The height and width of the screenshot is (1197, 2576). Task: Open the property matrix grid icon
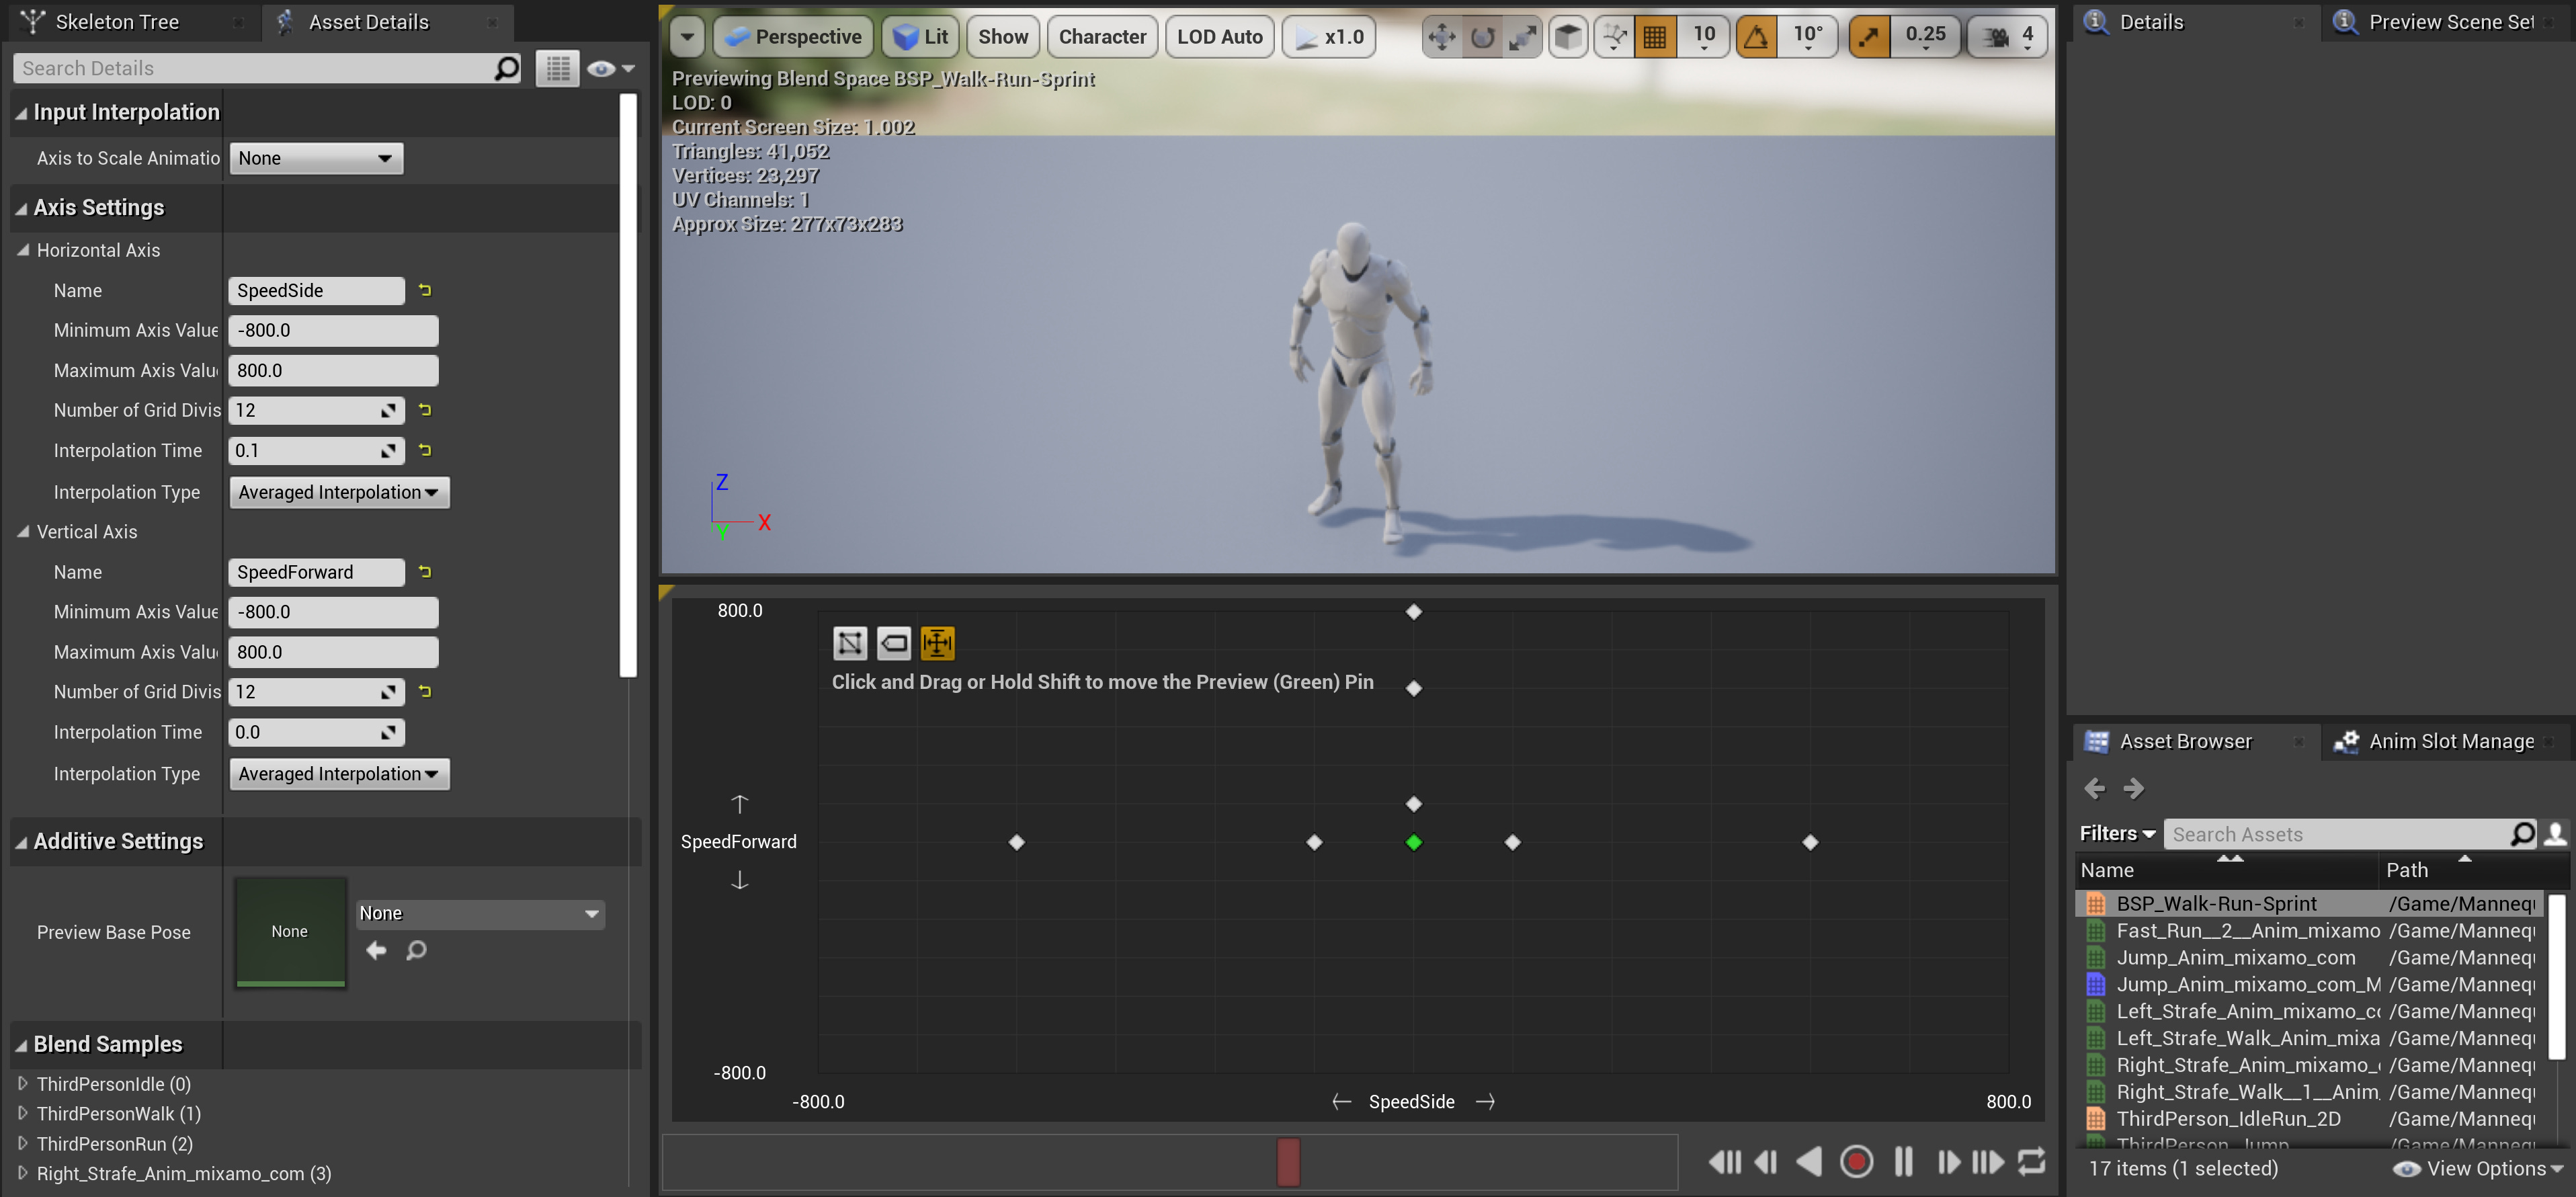click(x=558, y=68)
